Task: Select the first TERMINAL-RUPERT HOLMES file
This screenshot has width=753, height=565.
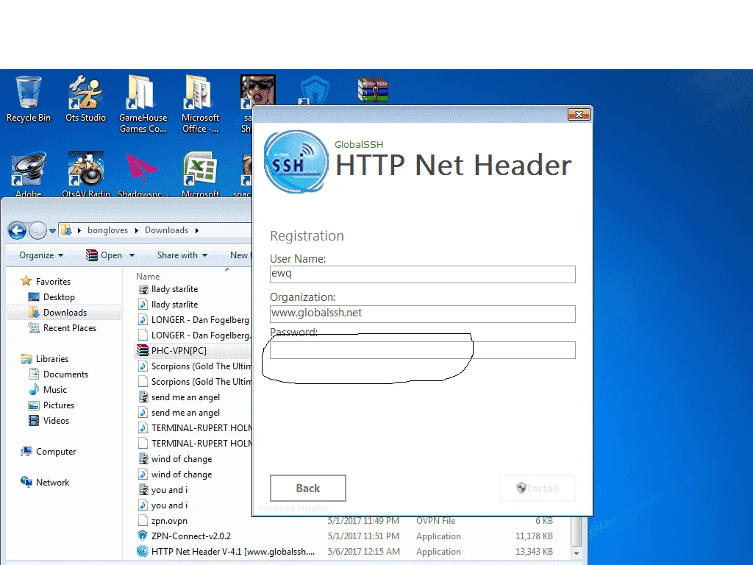Action: click(193, 428)
